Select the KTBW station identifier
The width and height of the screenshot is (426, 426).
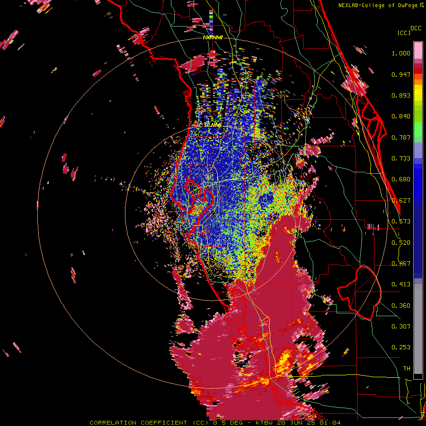pos(265,423)
